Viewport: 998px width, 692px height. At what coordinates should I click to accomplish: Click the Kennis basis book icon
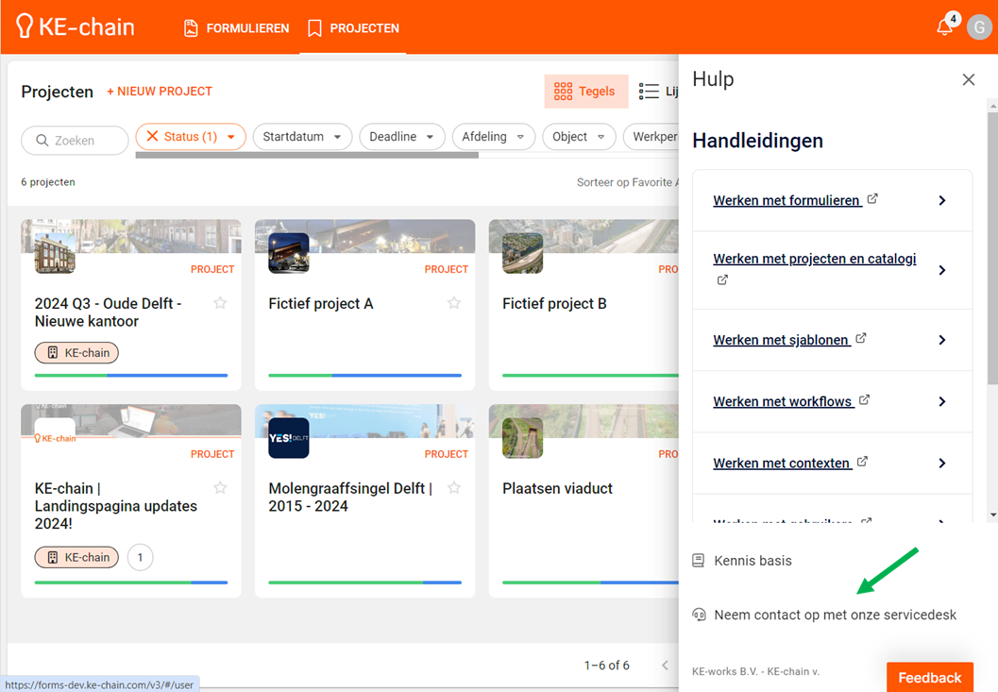pyautogui.click(x=699, y=561)
